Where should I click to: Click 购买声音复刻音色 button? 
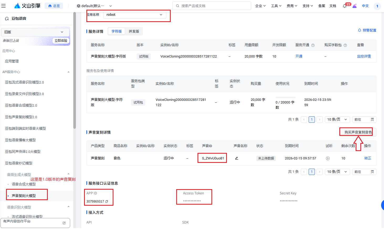click(x=358, y=132)
